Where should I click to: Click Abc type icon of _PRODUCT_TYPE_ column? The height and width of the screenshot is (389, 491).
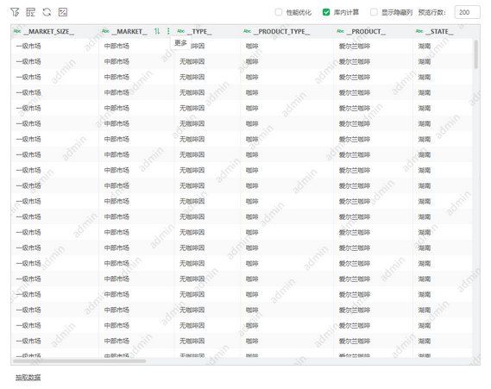[248, 31]
